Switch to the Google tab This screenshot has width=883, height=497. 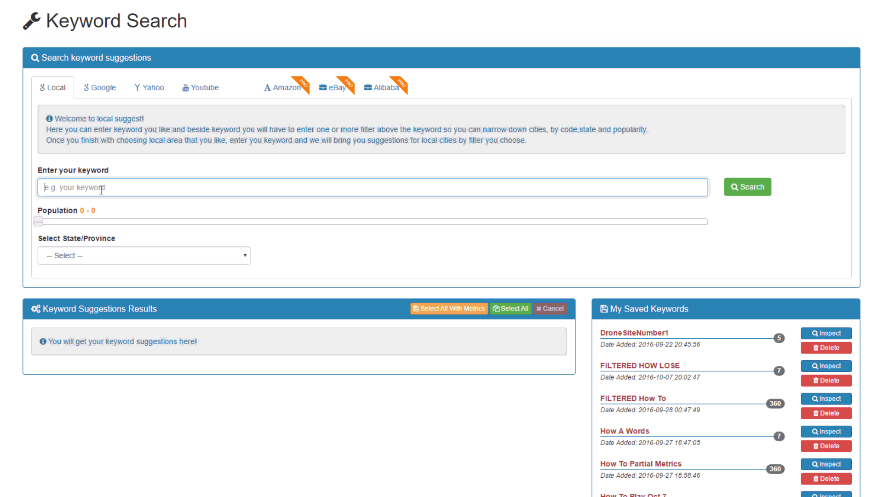coord(100,87)
